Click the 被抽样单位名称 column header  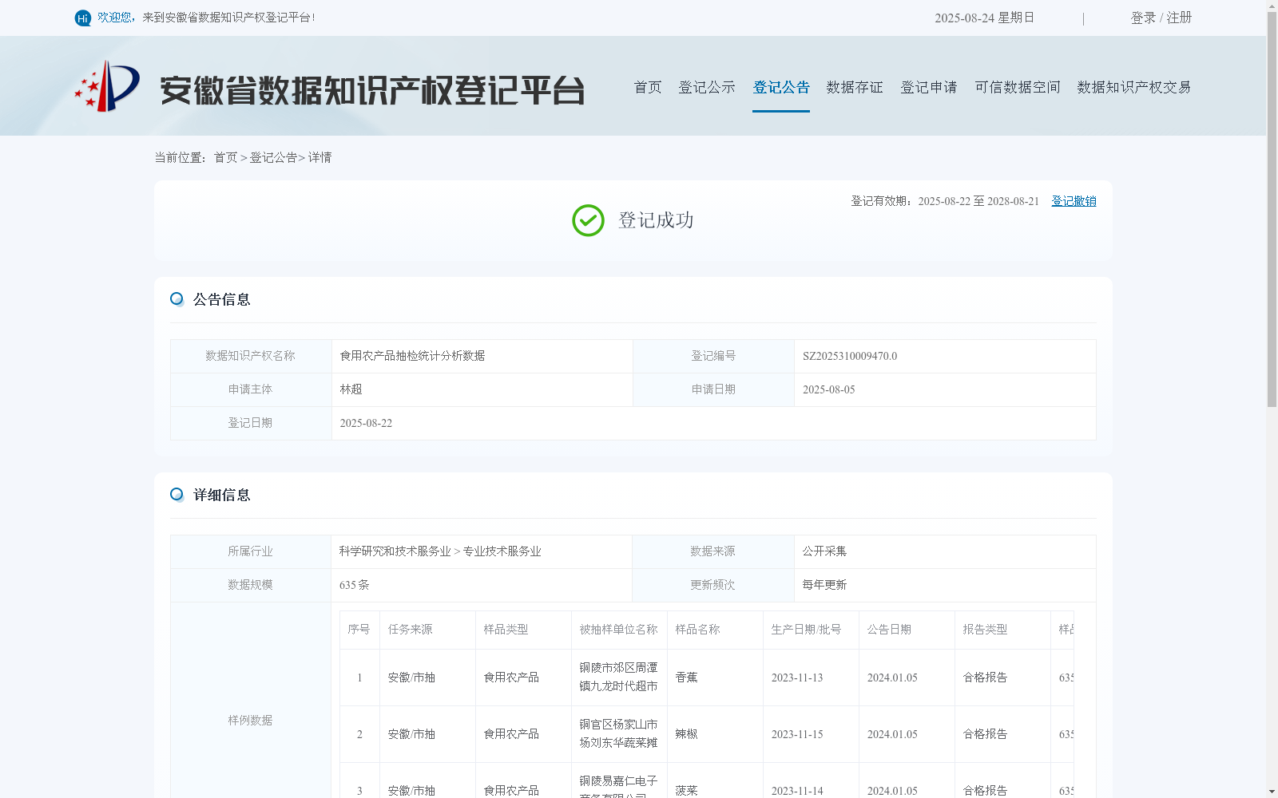click(618, 630)
